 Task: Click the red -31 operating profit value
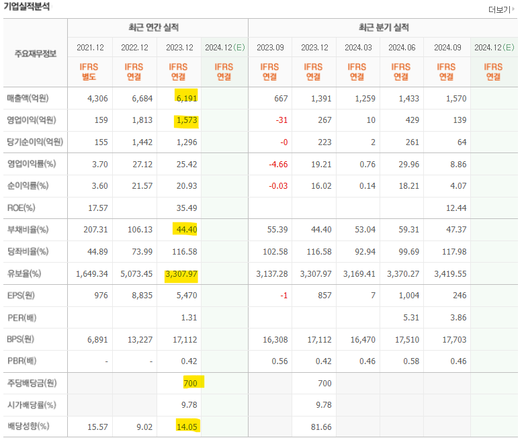pos(281,120)
